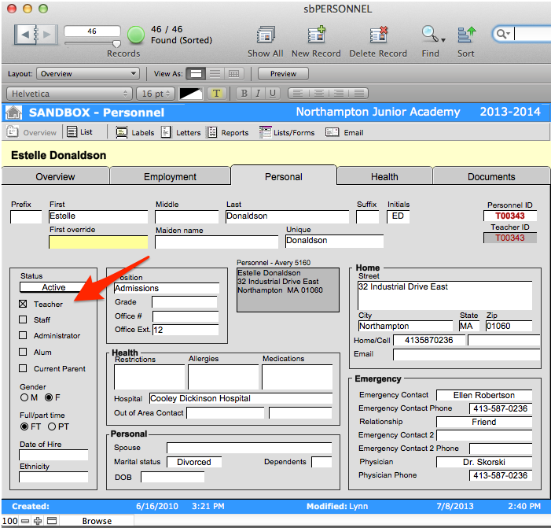Open the 16 pt font size dropdown
The width and height of the screenshot is (551, 528).
pyautogui.click(x=155, y=94)
